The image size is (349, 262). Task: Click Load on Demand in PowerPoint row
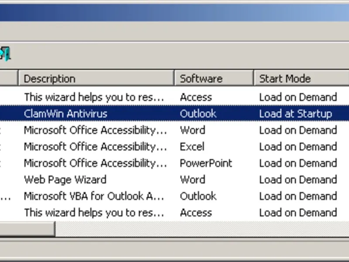(298, 163)
